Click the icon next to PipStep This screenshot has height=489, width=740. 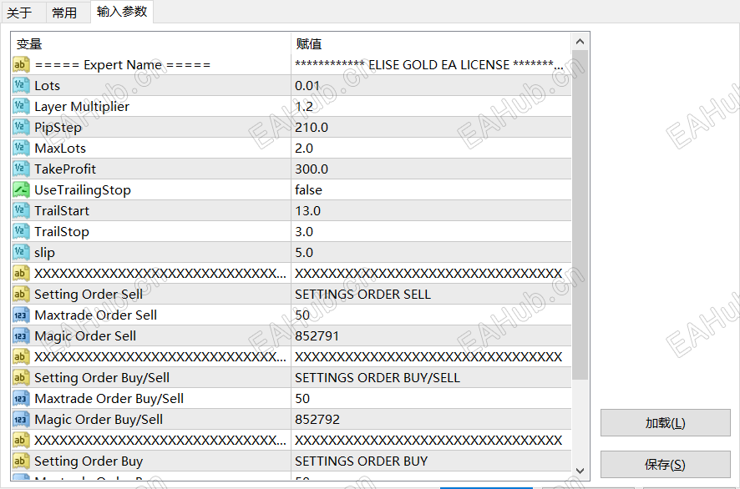tap(21, 128)
